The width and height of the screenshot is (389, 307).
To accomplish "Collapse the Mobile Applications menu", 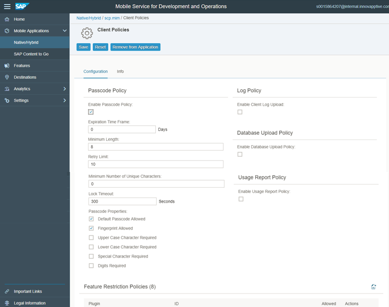I will (x=65, y=31).
